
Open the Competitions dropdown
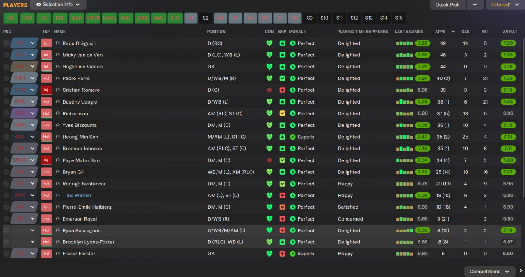click(490, 271)
